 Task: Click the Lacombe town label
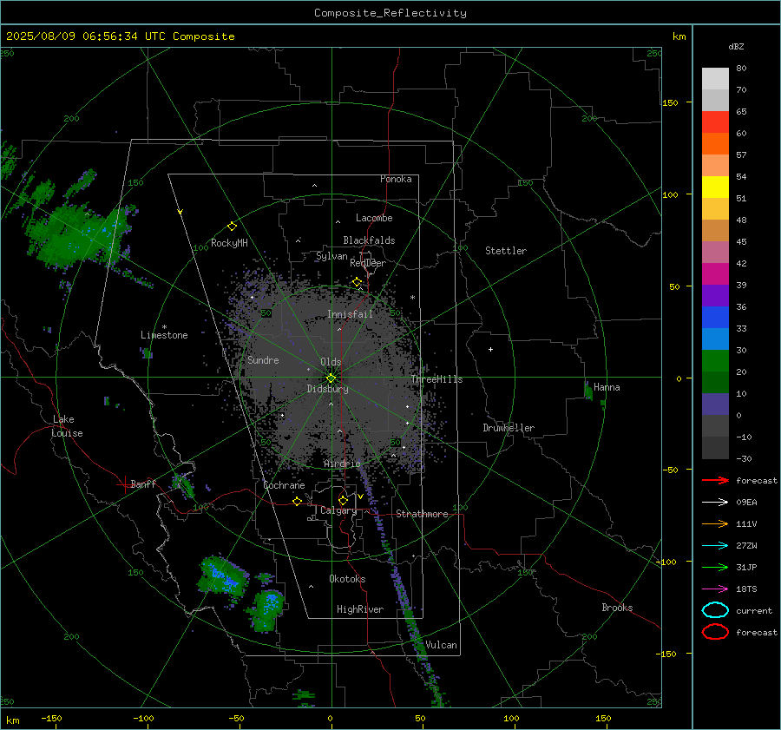click(x=374, y=218)
